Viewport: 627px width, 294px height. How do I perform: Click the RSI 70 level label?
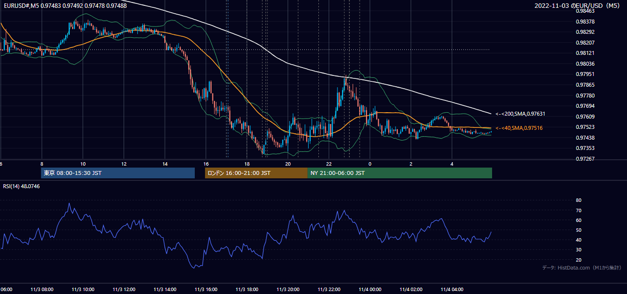pyautogui.click(x=578, y=210)
